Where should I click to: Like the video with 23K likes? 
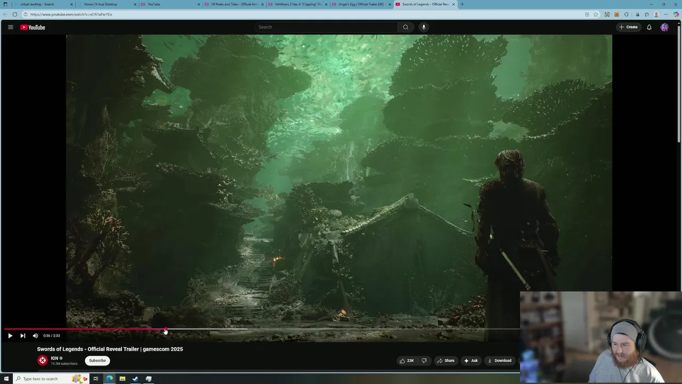coord(407,361)
